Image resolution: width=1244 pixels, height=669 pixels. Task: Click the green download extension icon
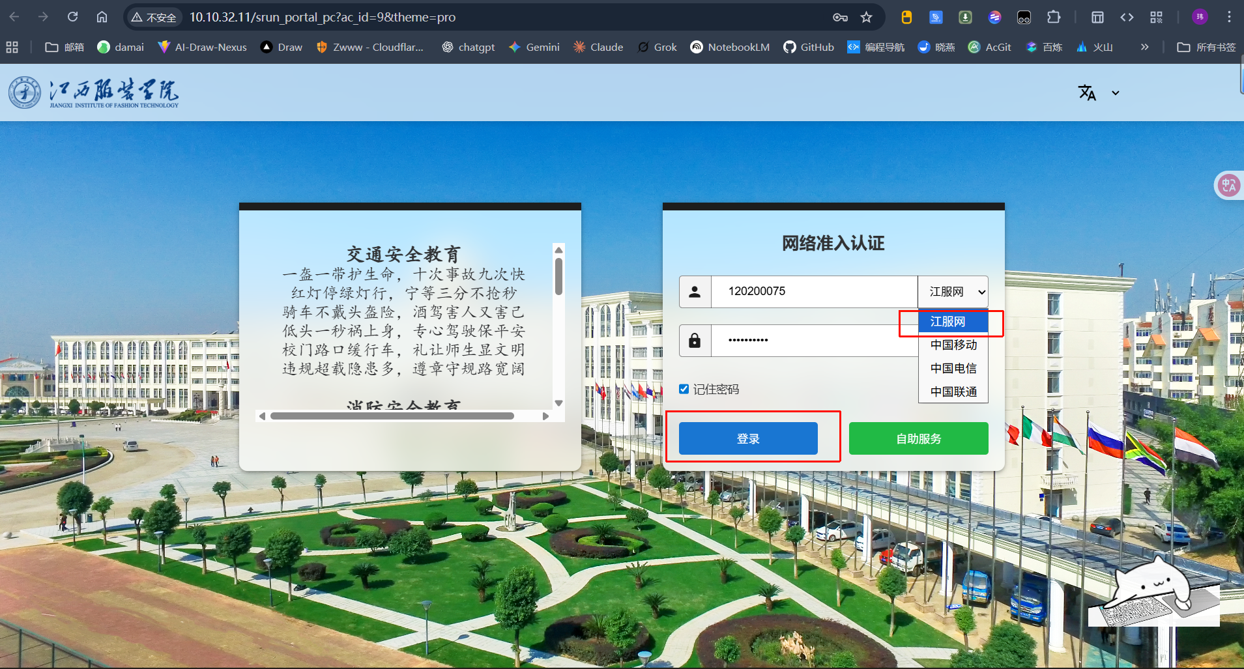(x=965, y=18)
